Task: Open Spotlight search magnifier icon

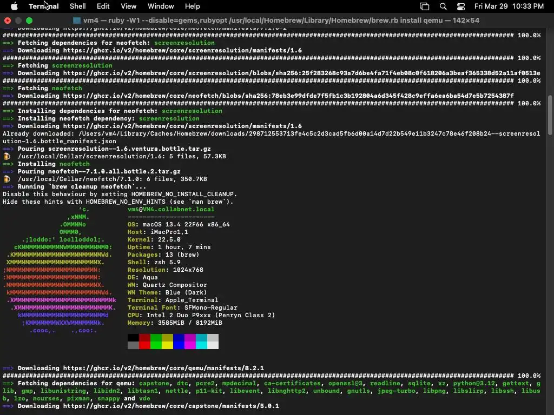Action: (x=443, y=6)
